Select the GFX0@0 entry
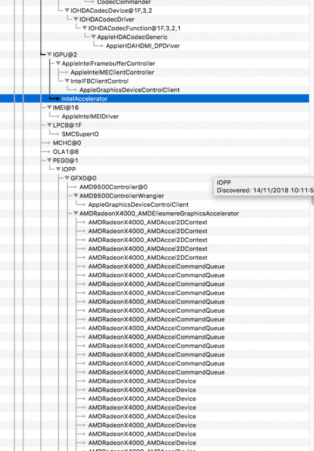Viewport: 314px width, 451px height. pos(84,178)
